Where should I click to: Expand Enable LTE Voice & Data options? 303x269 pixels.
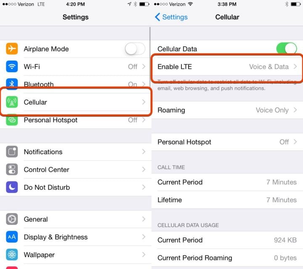click(227, 67)
